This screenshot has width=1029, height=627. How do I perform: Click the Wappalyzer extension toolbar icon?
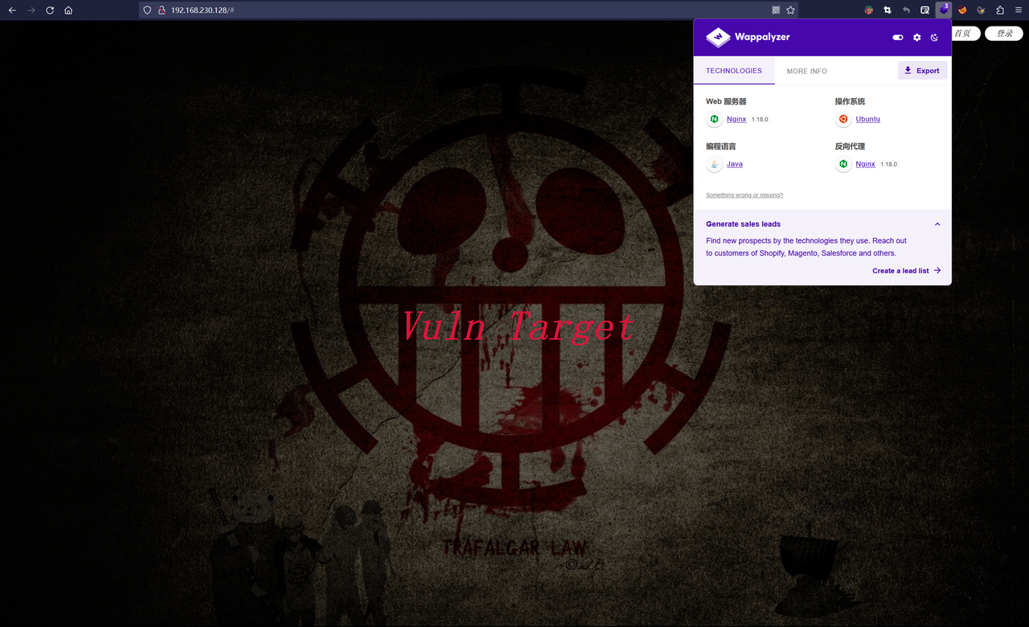[x=943, y=10]
